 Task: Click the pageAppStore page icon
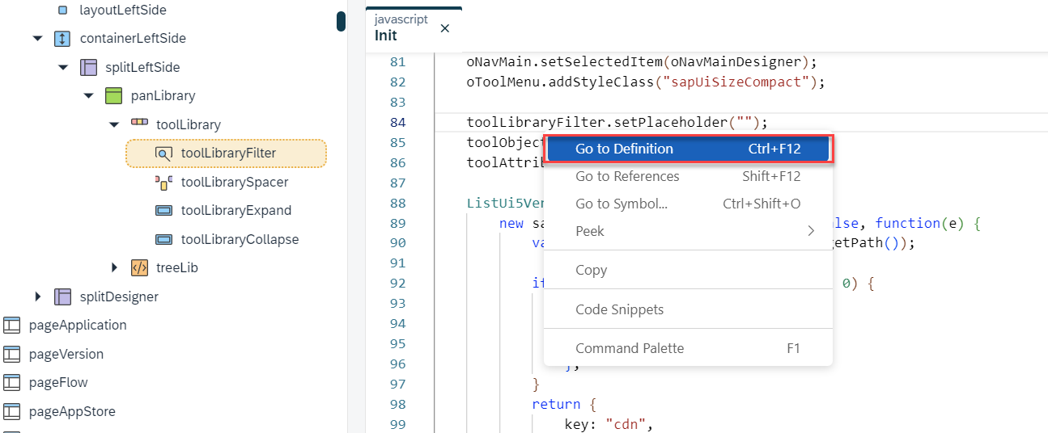(11, 411)
